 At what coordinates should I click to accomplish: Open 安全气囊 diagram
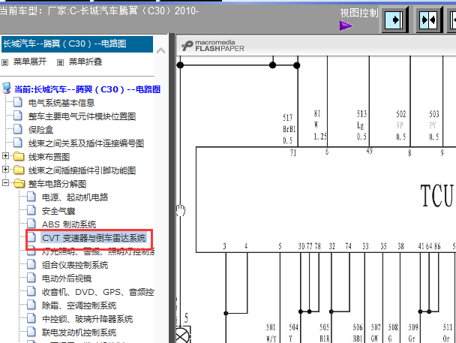58,211
